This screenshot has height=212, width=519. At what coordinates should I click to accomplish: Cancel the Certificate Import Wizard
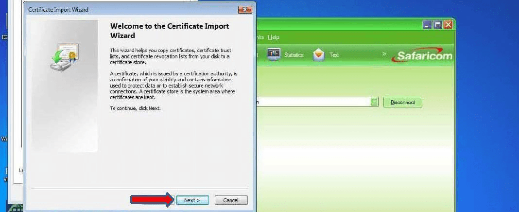(x=230, y=200)
